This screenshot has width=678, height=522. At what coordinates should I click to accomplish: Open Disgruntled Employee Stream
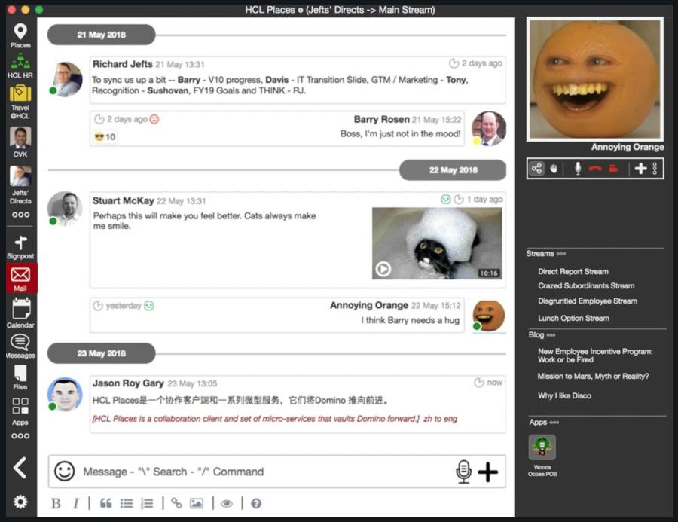(587, 301)
